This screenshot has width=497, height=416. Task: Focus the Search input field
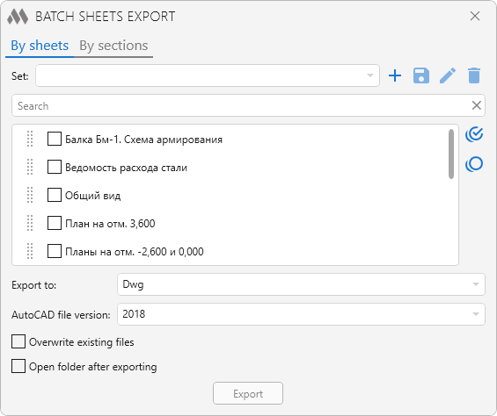click(x=243, y=105)
